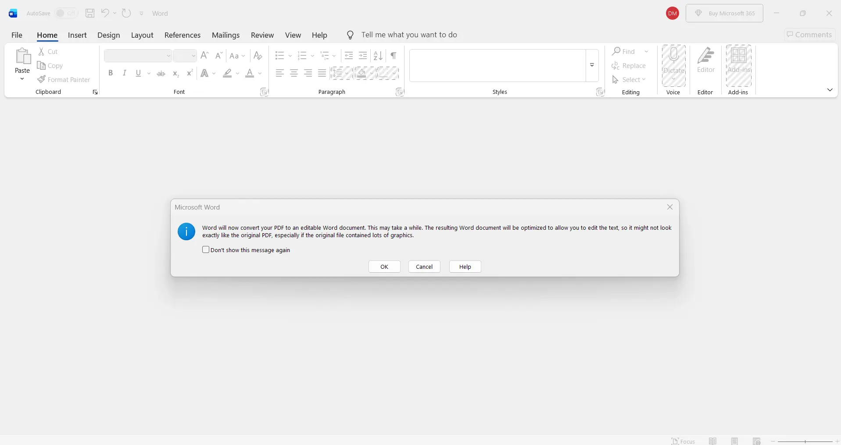The height and width of the screenshot is (445, 841).
Task: Collapse the ribbon with chevron
Action: [830, 90]
